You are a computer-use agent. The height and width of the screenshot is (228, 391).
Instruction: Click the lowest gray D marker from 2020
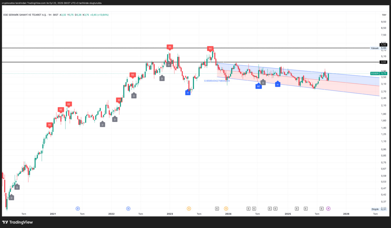(x=11, y=197)
